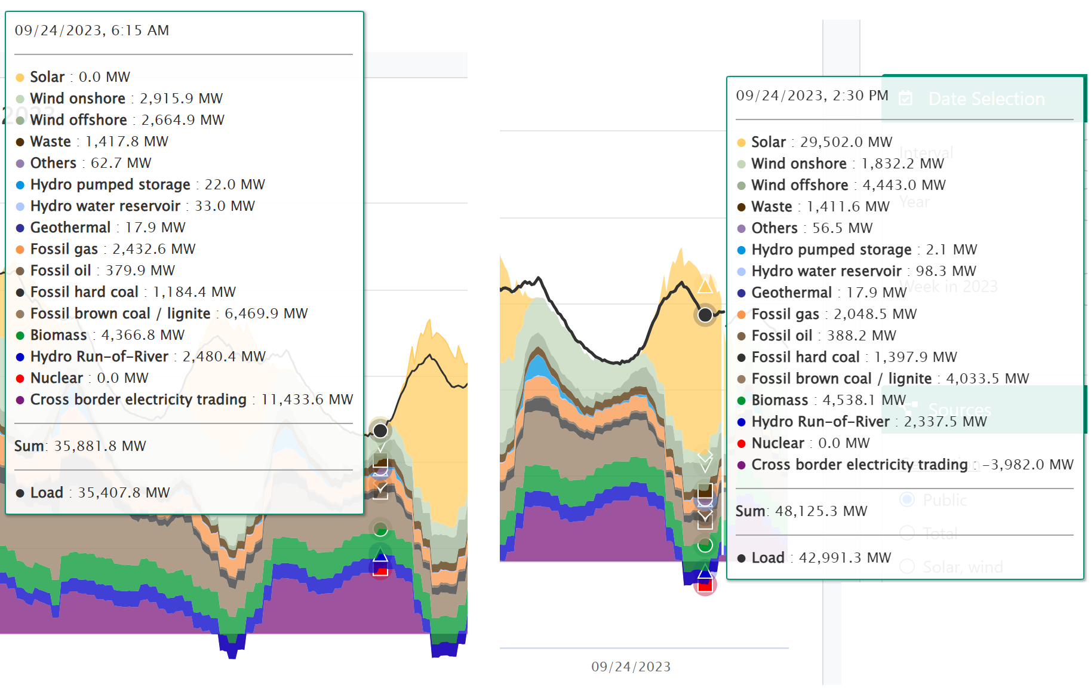Click the 09/24/2023 axis date label
This screenshot has width=1091, height=697.
[631, 667]
